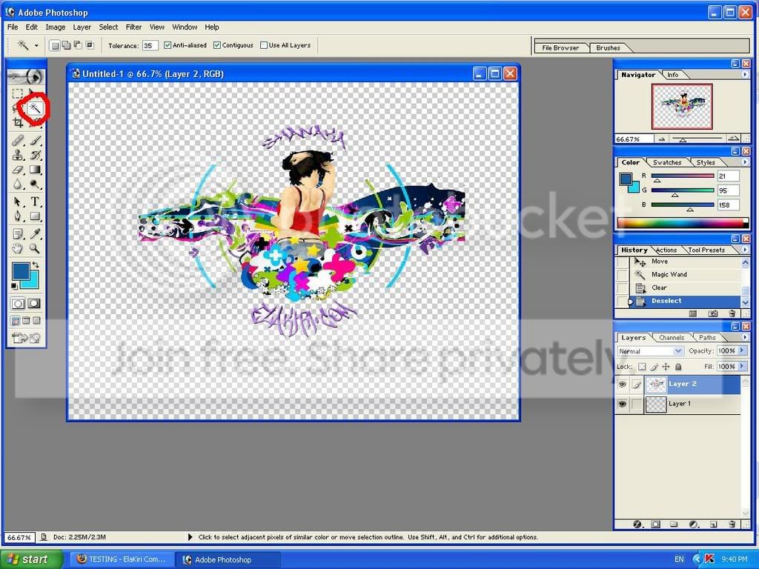The height and width of the screenshot is (569, 759).
Task: Open the Filter menu
Action: click(133, 27)
